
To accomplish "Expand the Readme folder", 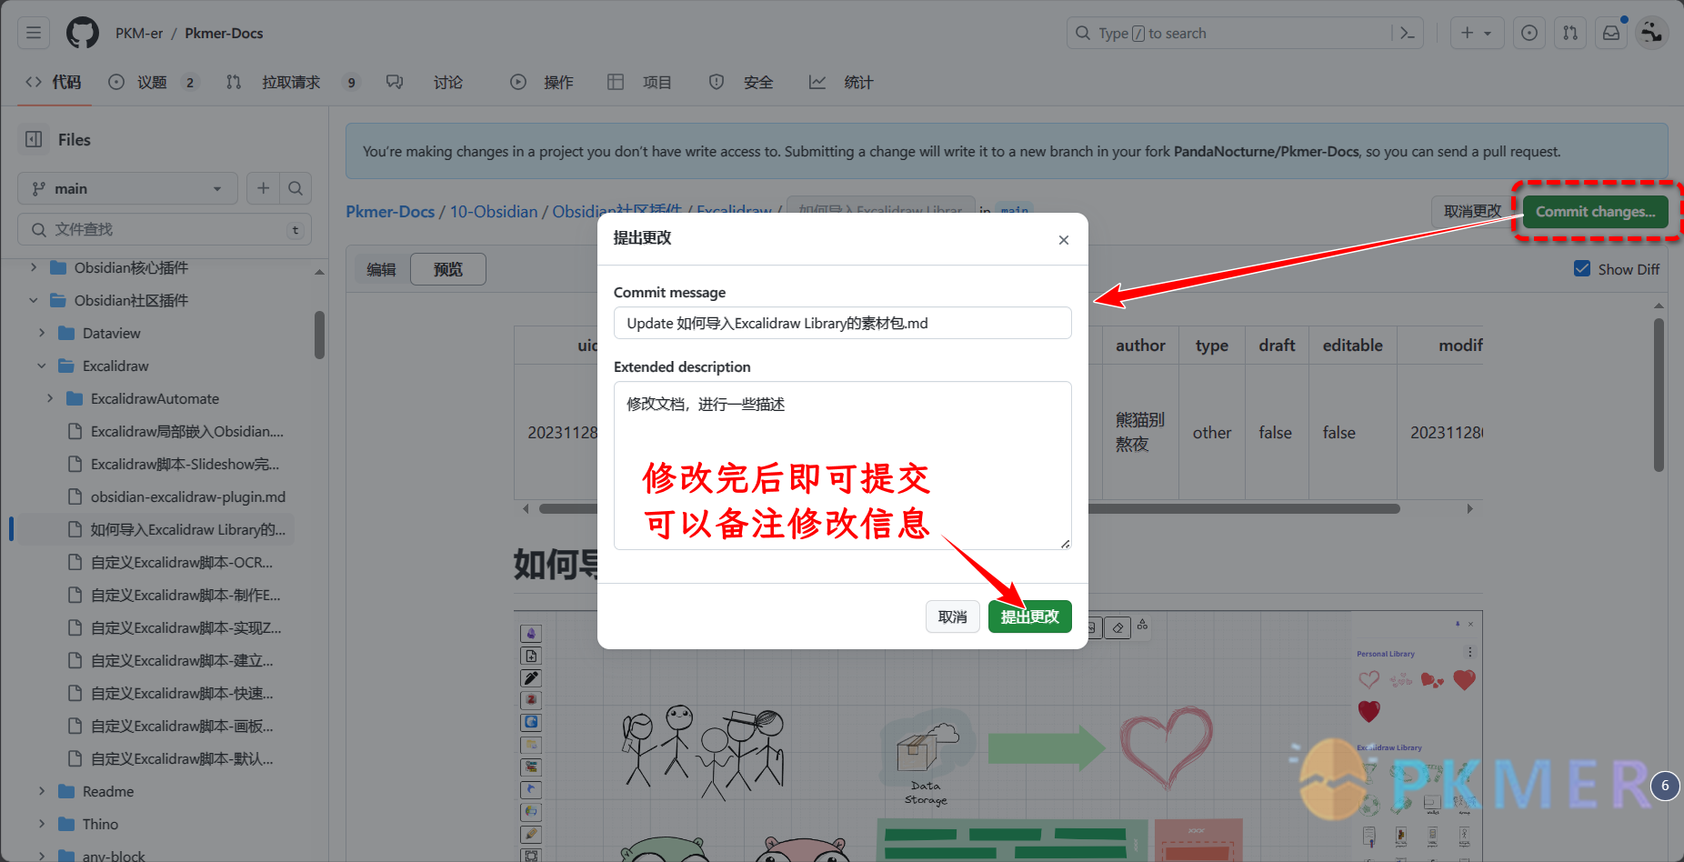I will [42, 791].
